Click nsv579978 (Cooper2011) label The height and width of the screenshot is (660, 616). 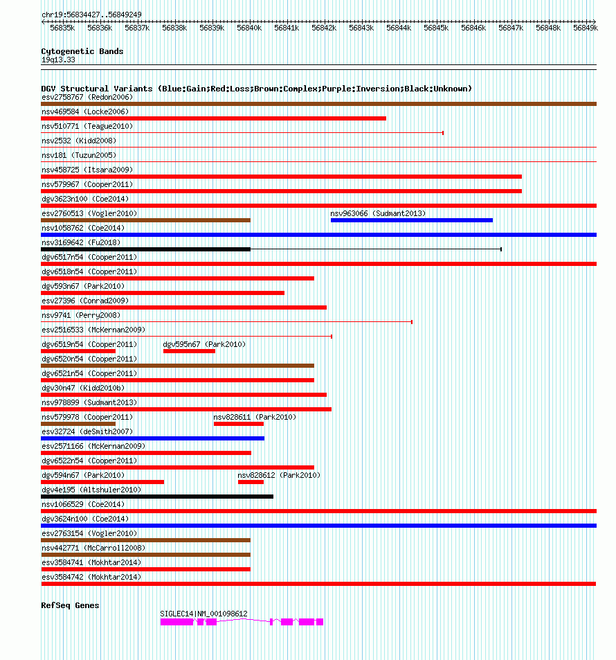[x=87, y=417]
